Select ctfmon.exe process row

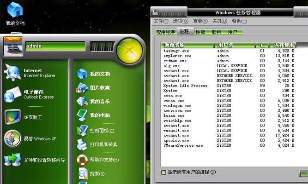(229, 61)
